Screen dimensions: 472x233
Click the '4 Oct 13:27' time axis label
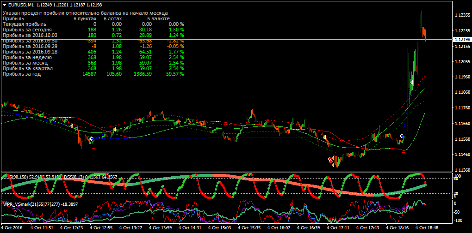pos(131,227)
